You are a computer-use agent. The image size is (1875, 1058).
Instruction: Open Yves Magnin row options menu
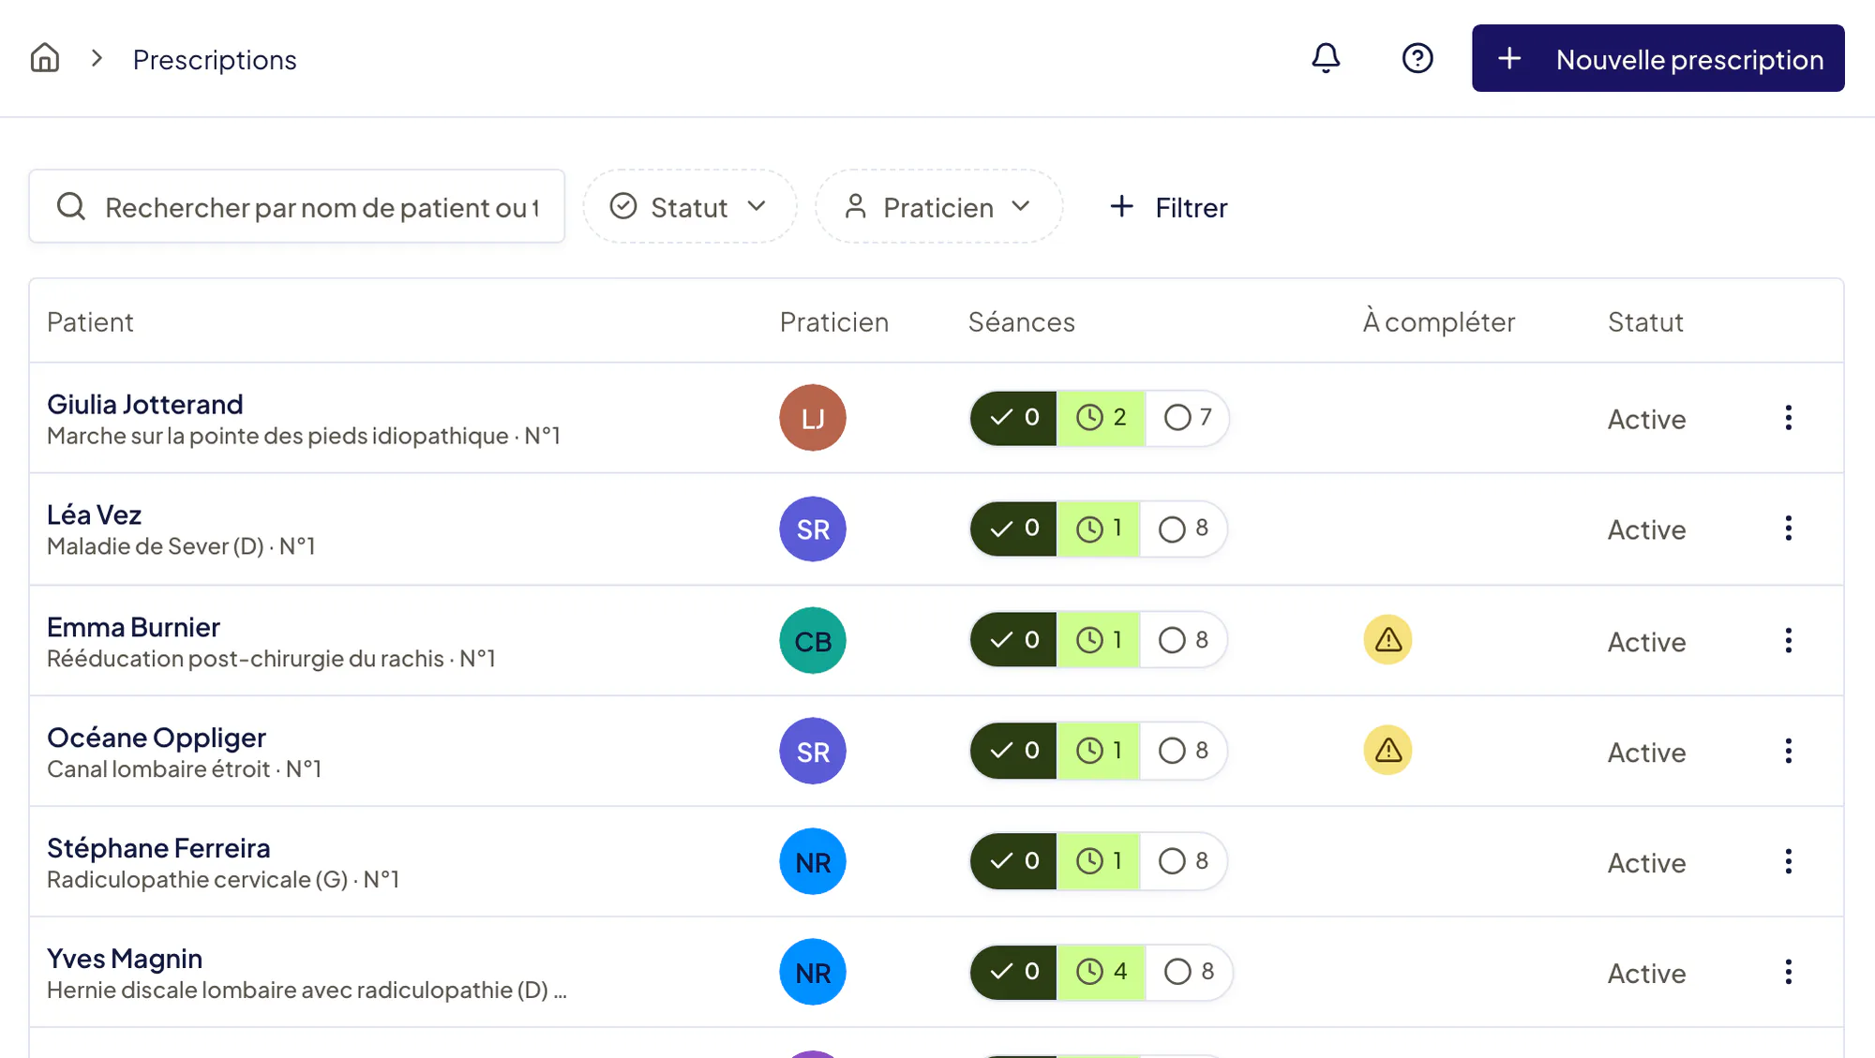click(1788, 973)
